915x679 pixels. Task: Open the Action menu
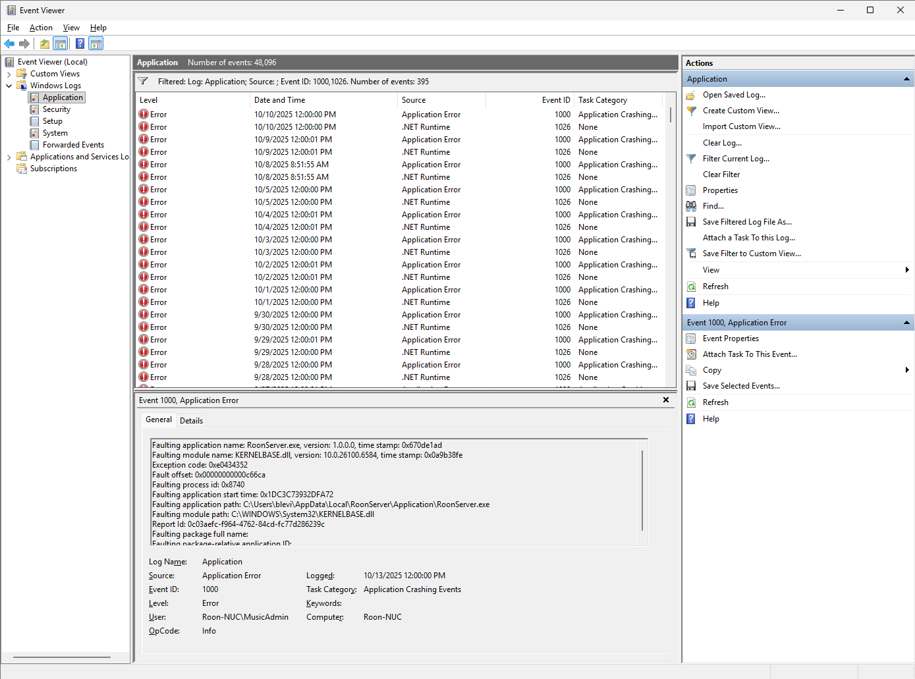(41, 28)
